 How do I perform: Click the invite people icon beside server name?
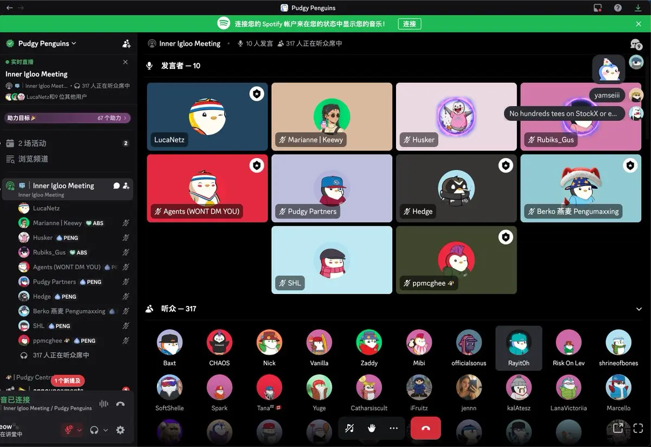pos(126,43)
